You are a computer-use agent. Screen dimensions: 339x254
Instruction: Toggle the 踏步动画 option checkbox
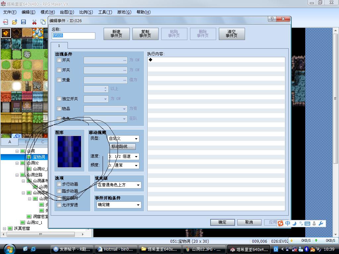[x=59, y=191]
